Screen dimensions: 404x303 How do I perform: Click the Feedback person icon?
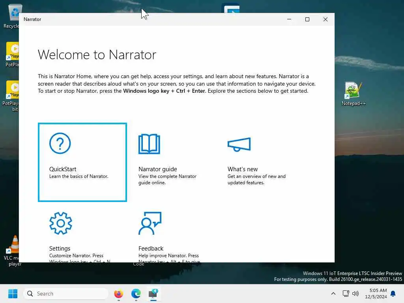click(x=150, y=223)
